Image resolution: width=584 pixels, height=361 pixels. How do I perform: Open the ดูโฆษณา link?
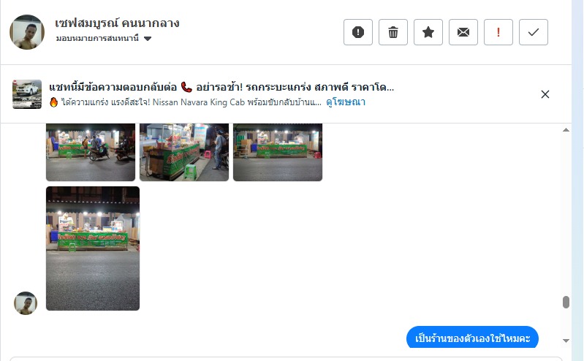[x=346, y=102]
